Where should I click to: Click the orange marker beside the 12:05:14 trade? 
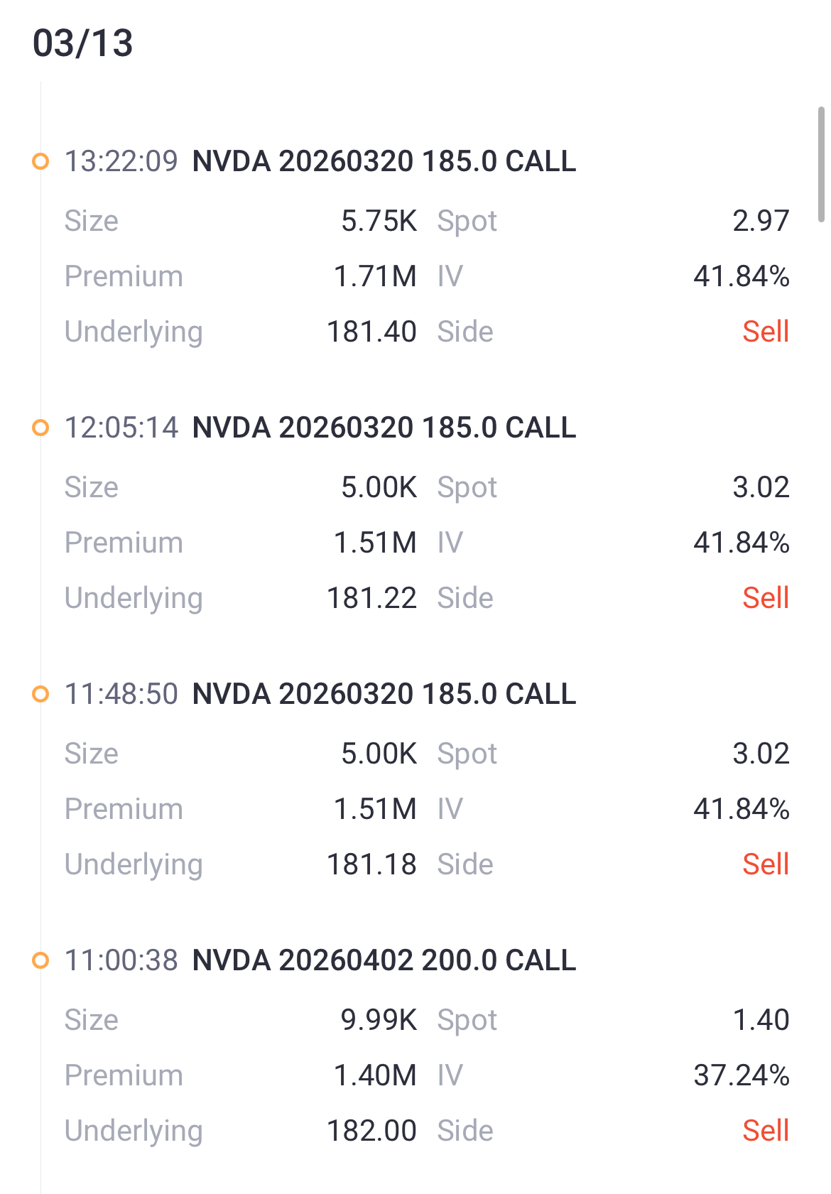[x=41, y=428]
